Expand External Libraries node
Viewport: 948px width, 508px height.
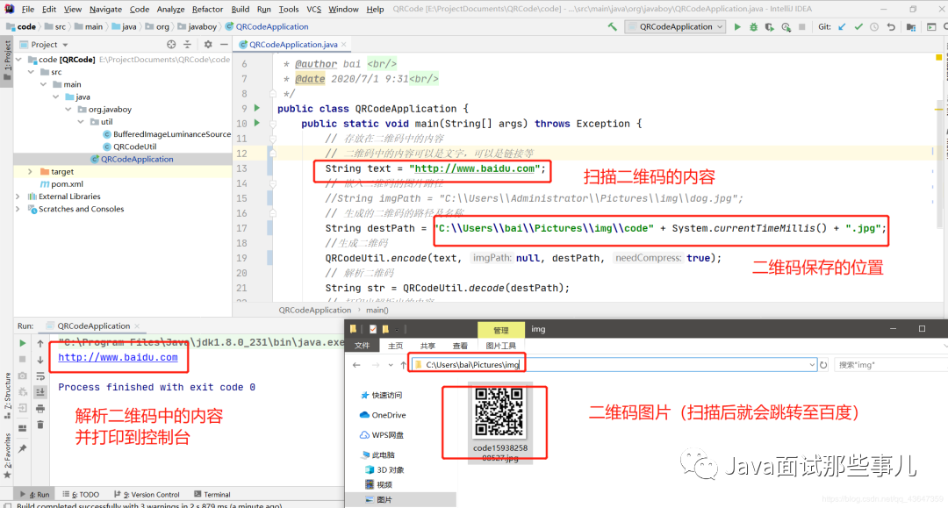click(18, 197)
